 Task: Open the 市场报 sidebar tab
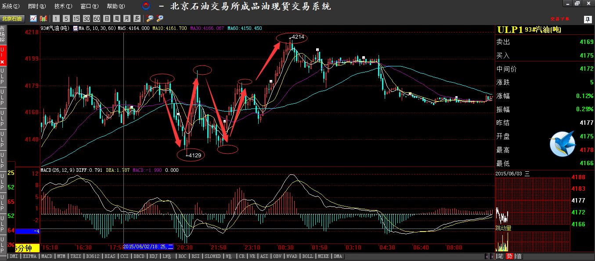click(2, 34)
